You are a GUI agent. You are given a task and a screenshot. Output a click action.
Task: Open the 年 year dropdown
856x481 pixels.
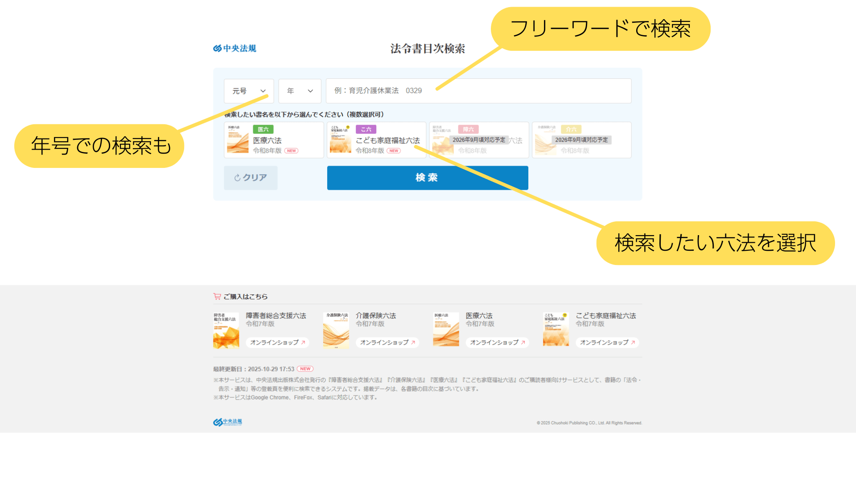(x=300, y=91)
